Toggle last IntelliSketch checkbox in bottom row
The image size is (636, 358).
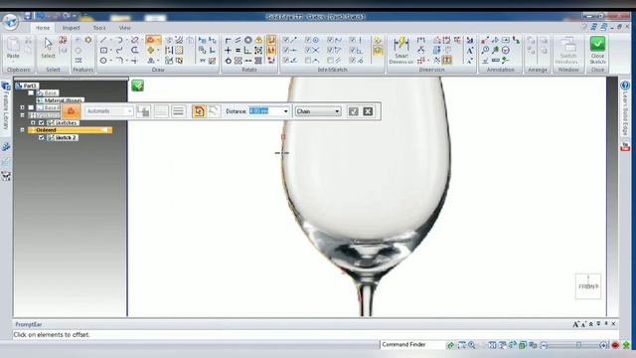(x=353, y=61)
